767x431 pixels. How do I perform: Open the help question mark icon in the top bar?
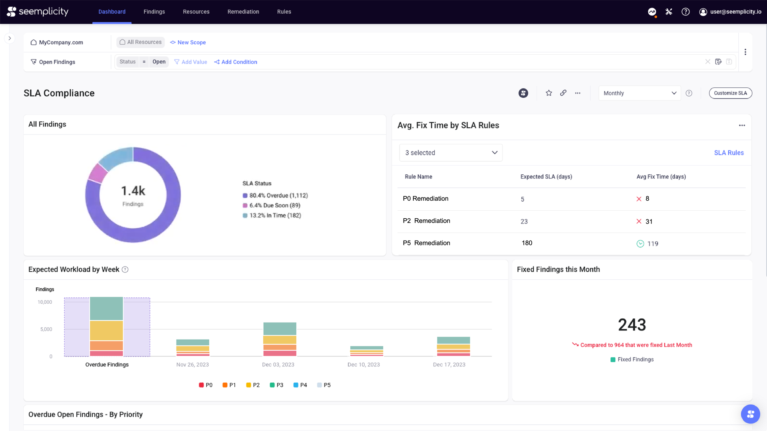[686, 12]
